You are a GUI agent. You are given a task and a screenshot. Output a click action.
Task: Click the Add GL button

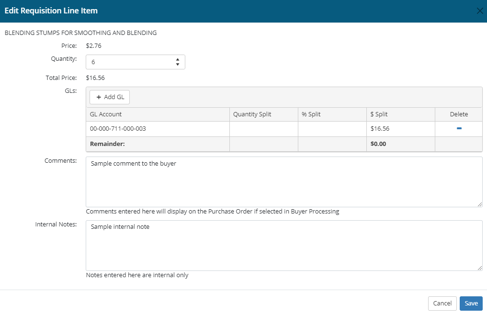tap(110, 97)
